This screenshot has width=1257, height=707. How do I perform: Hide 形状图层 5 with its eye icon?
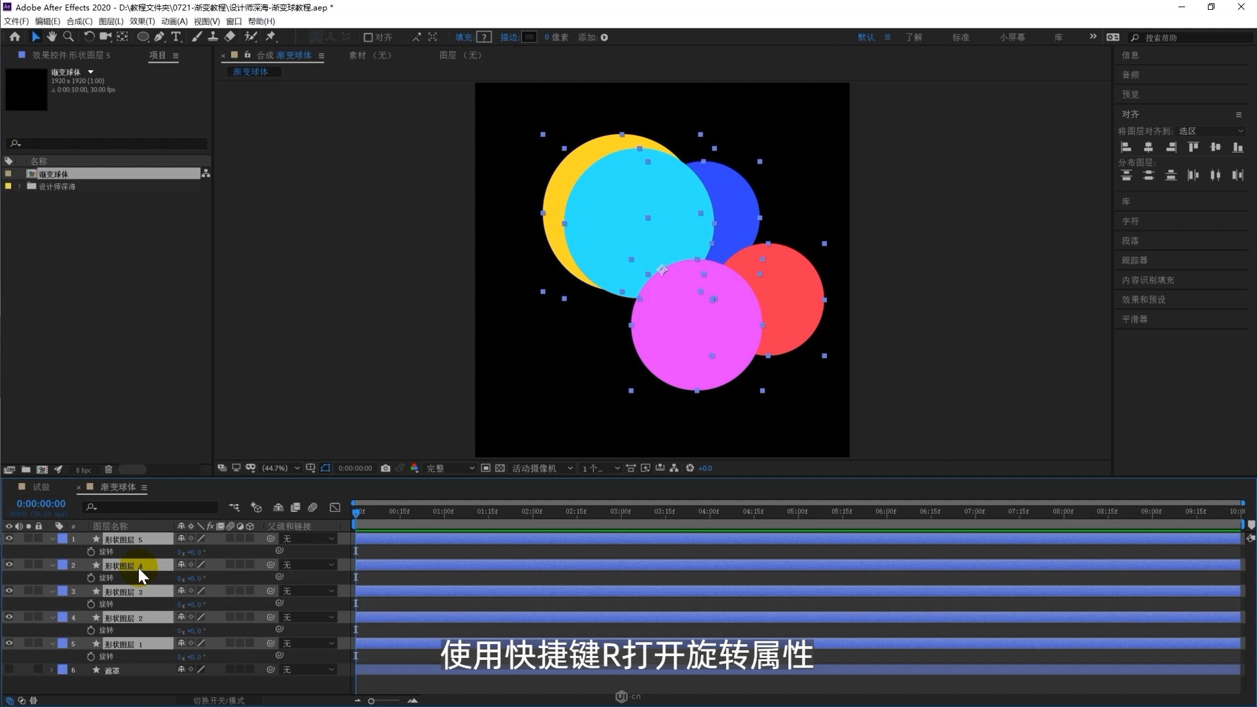pyautogui.click(x=9, y=539)
